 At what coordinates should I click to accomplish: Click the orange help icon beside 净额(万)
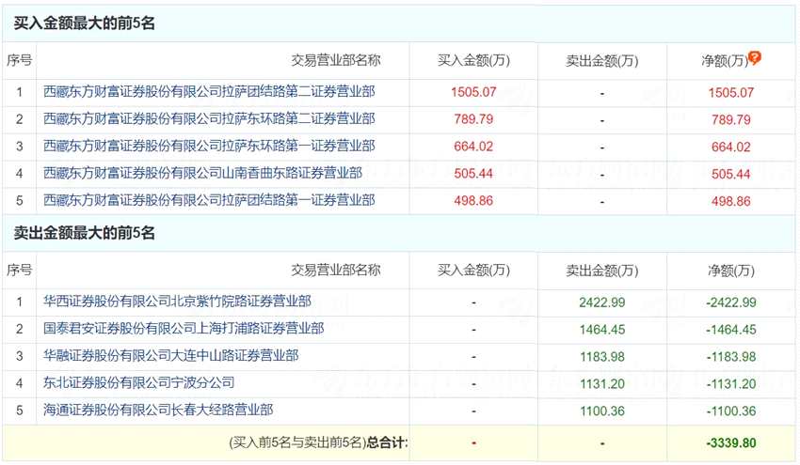[x=755, y=57]
